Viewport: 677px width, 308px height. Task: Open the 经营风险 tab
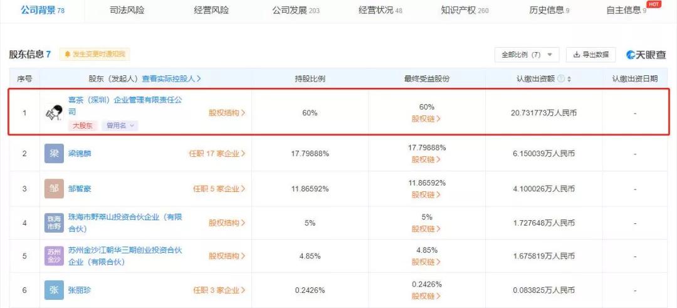point(212,10)
